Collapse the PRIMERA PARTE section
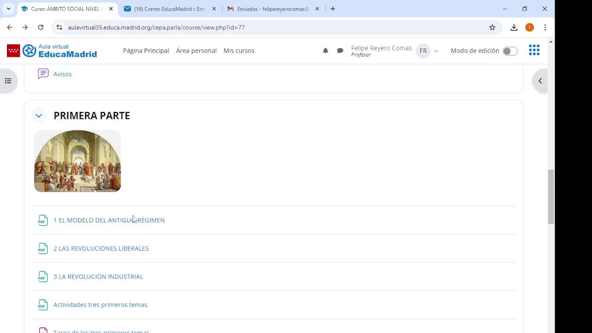 (39, 116)
